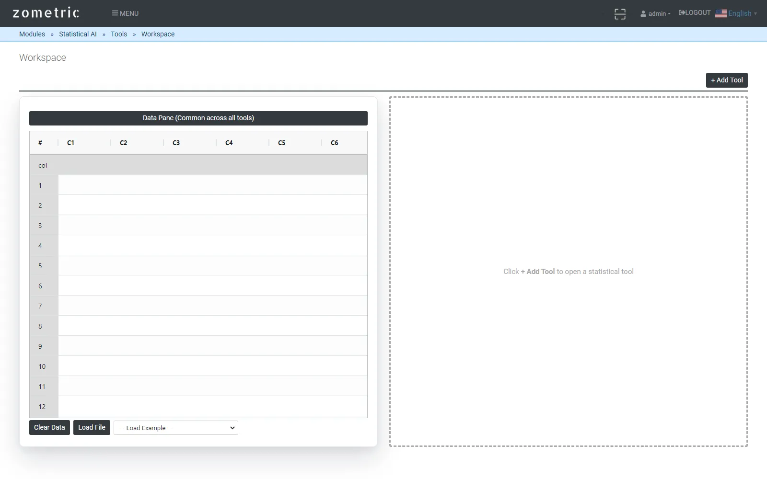Select column header C5

tap(295, 143)
